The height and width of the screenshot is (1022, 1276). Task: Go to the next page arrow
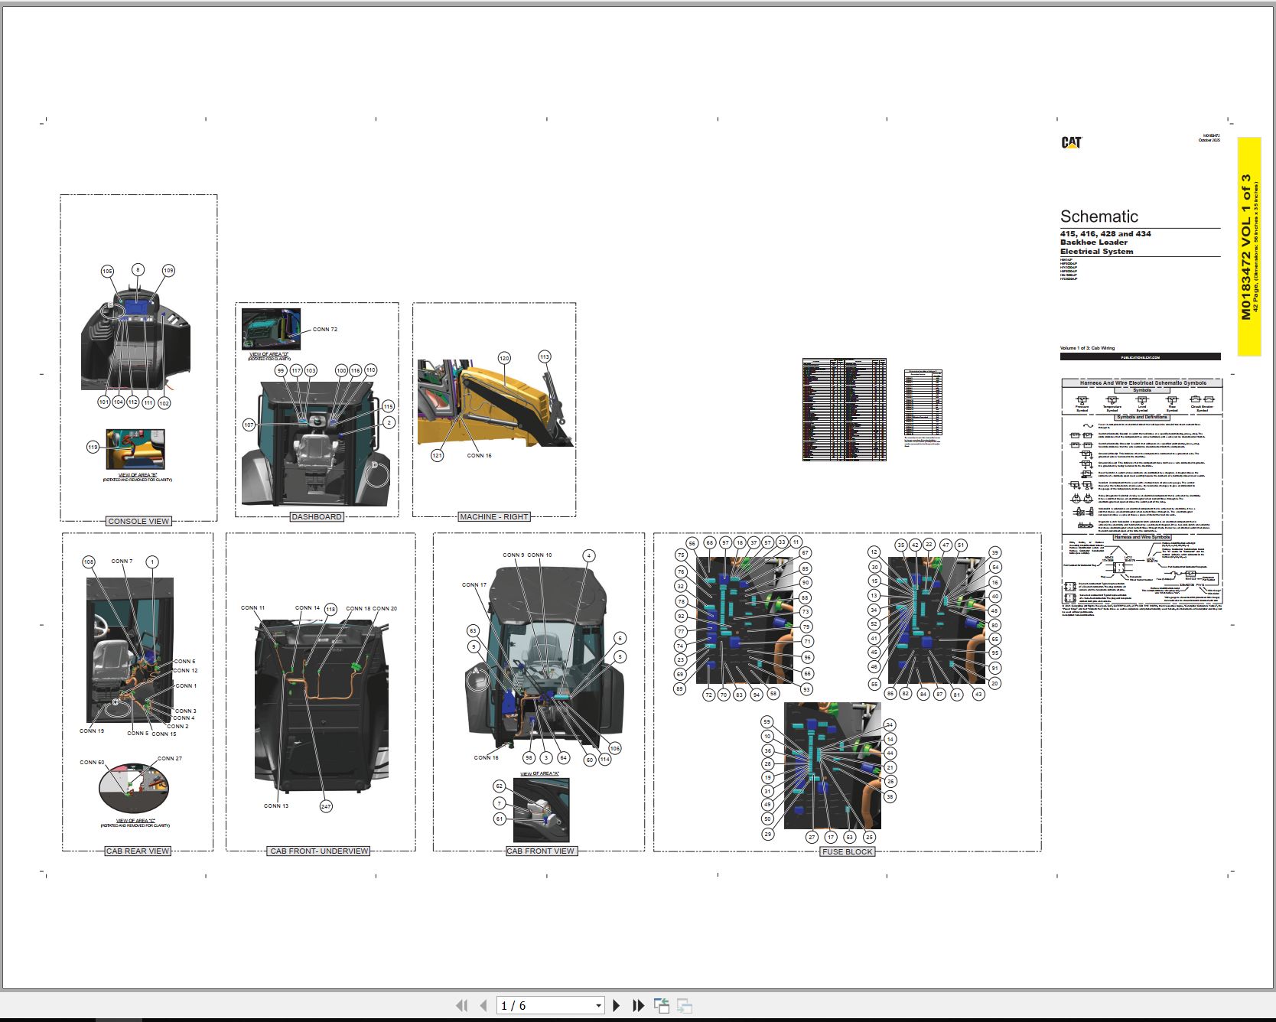(617, 1006)
